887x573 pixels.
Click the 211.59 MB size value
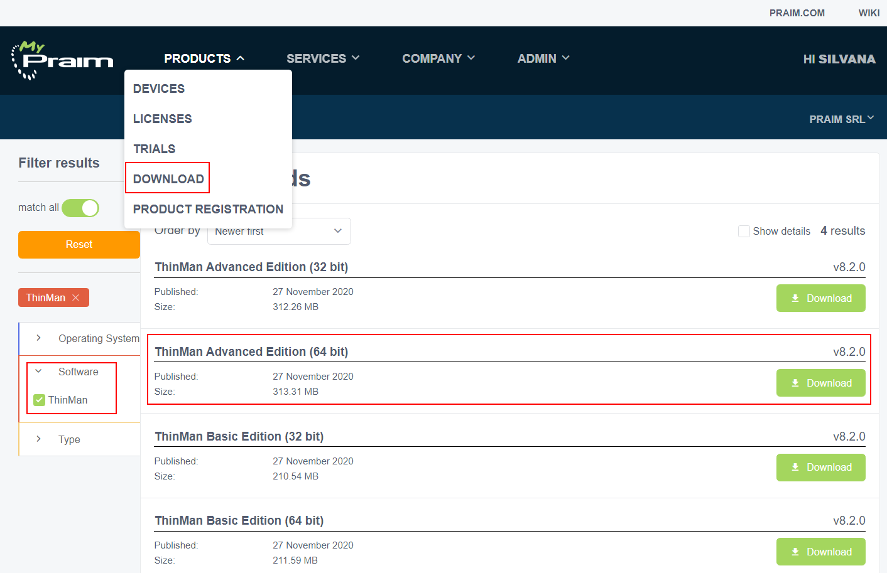(295, 560)
